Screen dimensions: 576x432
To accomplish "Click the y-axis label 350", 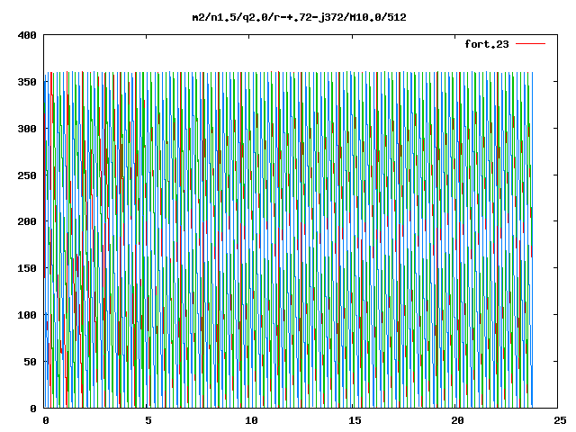I will tap(27, 82).
